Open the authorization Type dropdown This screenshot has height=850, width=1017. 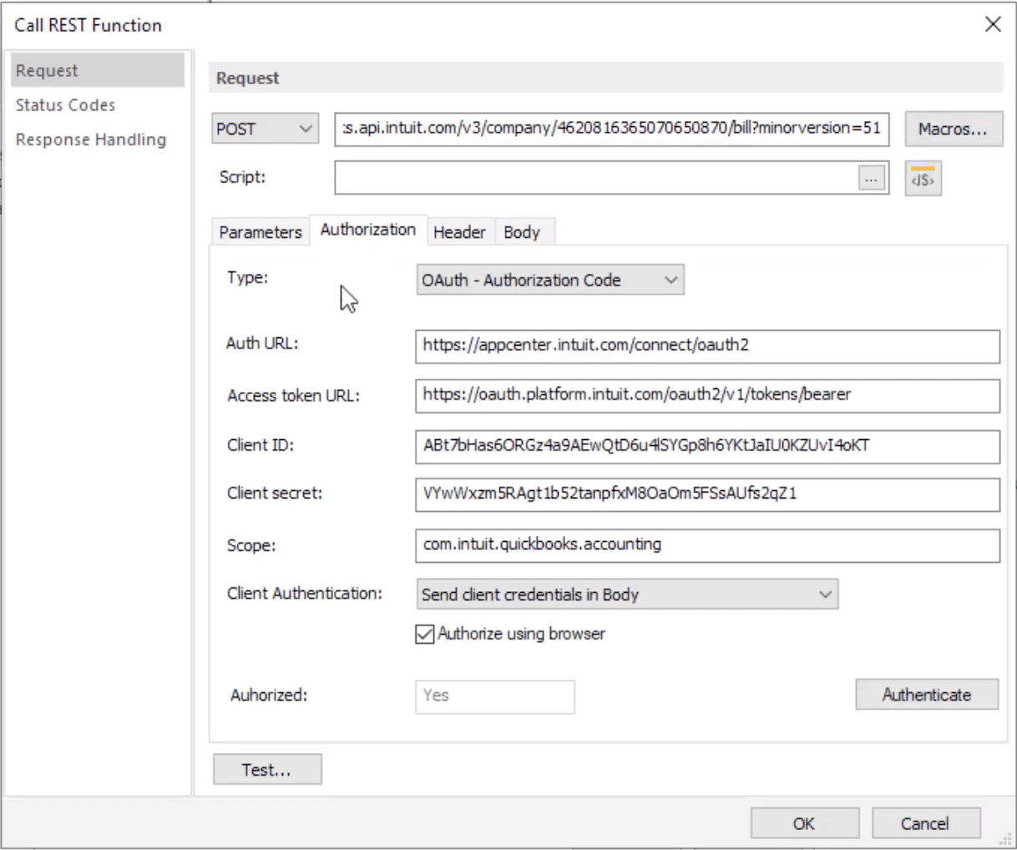coord(549,280)
